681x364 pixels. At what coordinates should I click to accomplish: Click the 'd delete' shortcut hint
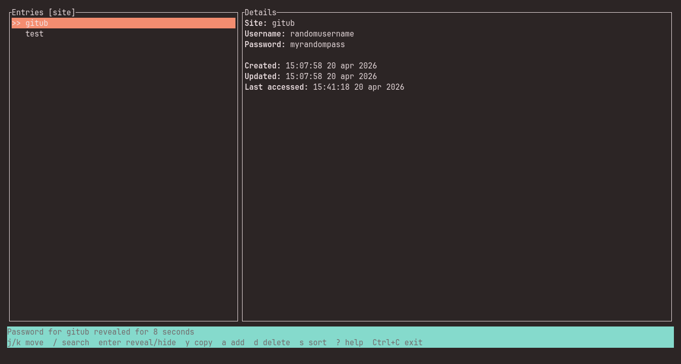click(x=272, y=343)
